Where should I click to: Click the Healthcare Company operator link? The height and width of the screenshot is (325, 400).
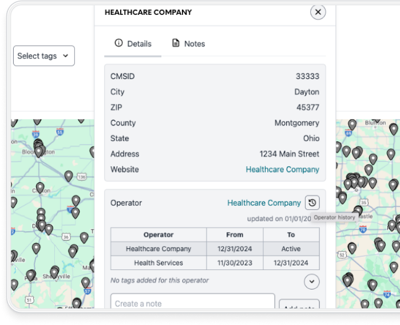[x=264, y=203]
